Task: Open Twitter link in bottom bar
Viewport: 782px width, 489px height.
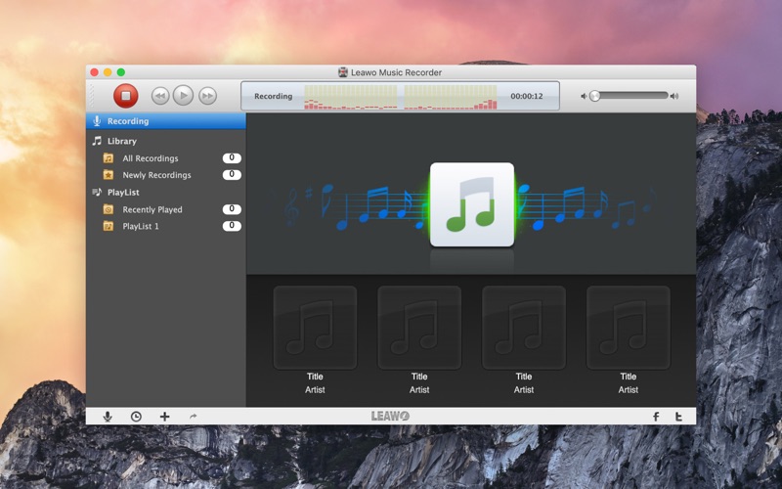Action: (678, 417)
